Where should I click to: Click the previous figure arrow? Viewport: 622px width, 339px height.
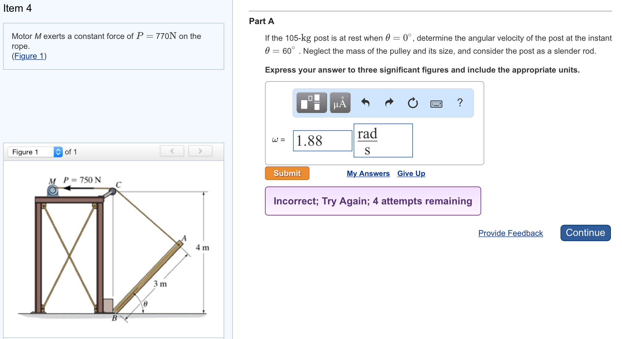(172, 151)
